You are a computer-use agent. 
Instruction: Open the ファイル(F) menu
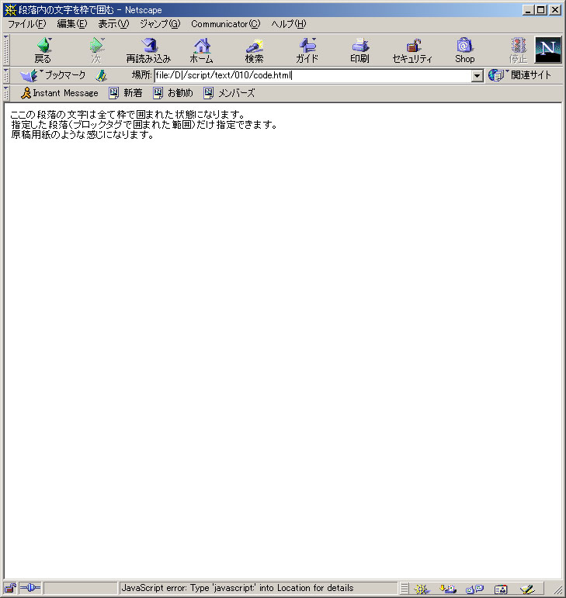point(26,24)
